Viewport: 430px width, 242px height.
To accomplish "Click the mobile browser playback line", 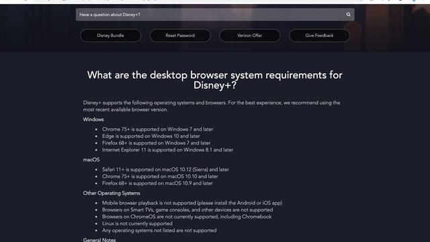I will click(192, 203).
